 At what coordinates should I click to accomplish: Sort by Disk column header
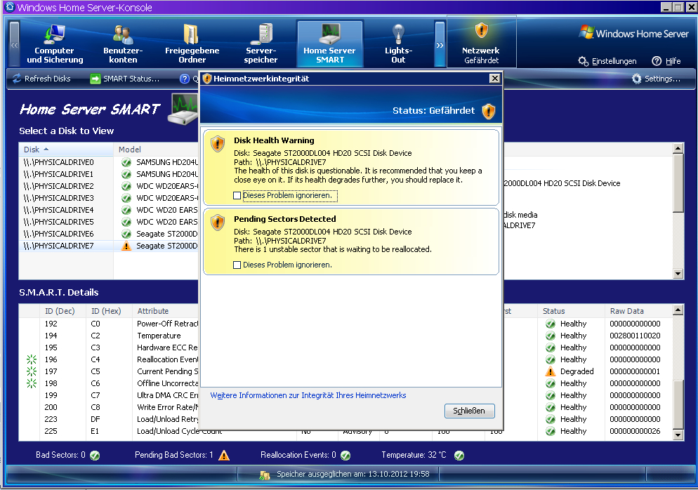[66, 150]
